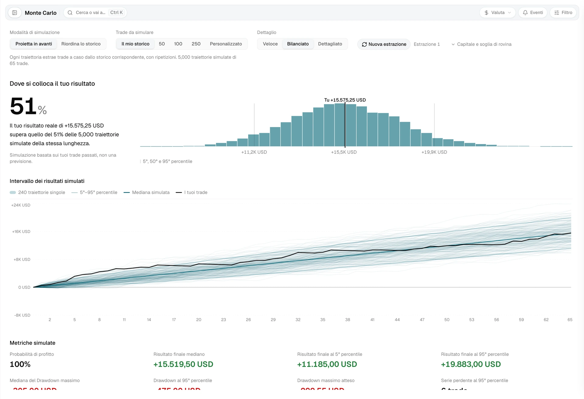Viewport: 584px width, 399px height.
Task: Click the 5°–95° percentile legend entry
Action: [94, 193]
